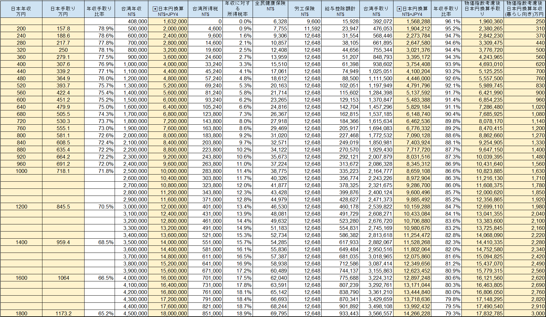546x317 pixels.
Task: Click the cell showing 10,000,000
Action: [x=168, y=171]
